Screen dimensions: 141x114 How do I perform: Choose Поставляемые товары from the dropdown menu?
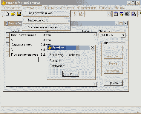point(46,27)
